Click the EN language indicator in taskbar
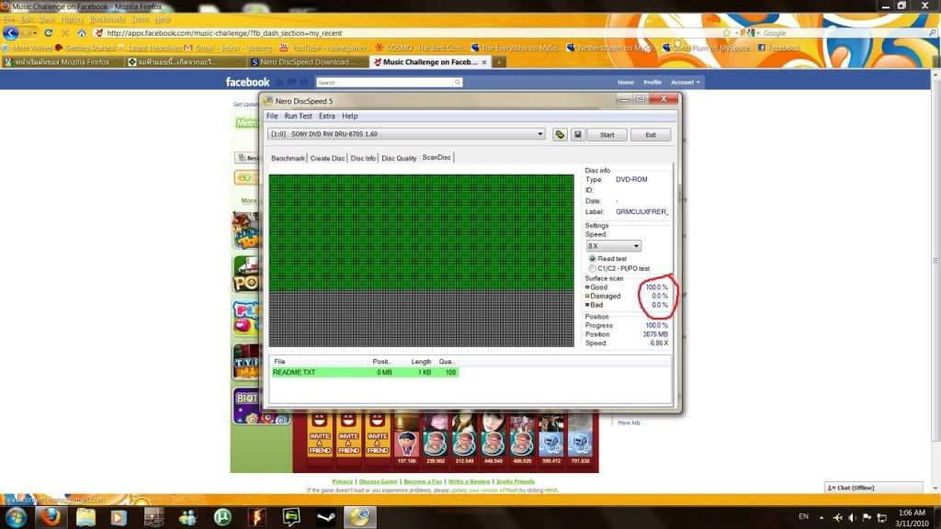This screenshot has width=941, height=529. pos(803,516)
